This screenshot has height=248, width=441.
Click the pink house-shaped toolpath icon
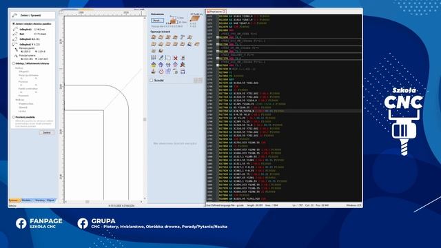click(x=175, y=65)
